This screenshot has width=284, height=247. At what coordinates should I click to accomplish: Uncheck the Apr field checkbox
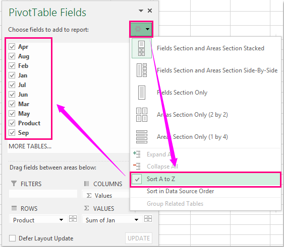(x=12, y=47)
